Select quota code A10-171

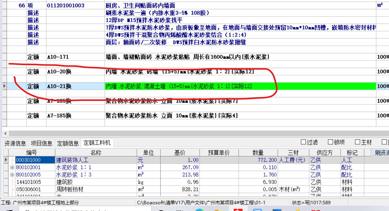click(58, 57)
